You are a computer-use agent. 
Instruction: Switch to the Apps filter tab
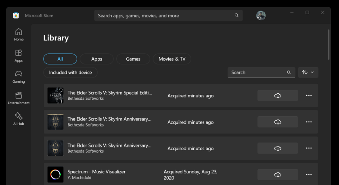pos(96,59)
